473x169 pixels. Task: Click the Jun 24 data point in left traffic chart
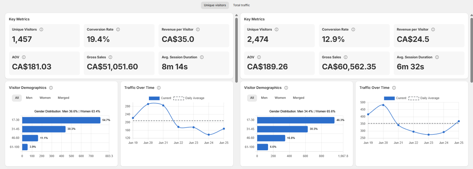209,135
